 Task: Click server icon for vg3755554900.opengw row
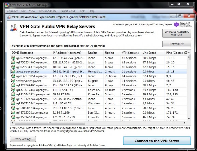pyautogui.click(x=13, y=62)
